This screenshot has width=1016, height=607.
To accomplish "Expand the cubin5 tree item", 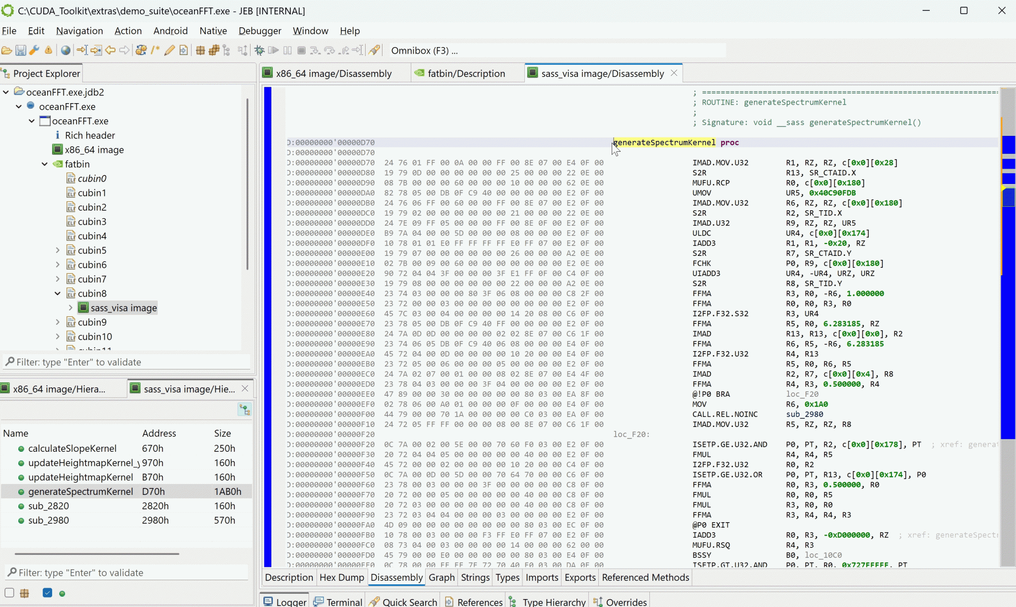I will click(58, 250).
